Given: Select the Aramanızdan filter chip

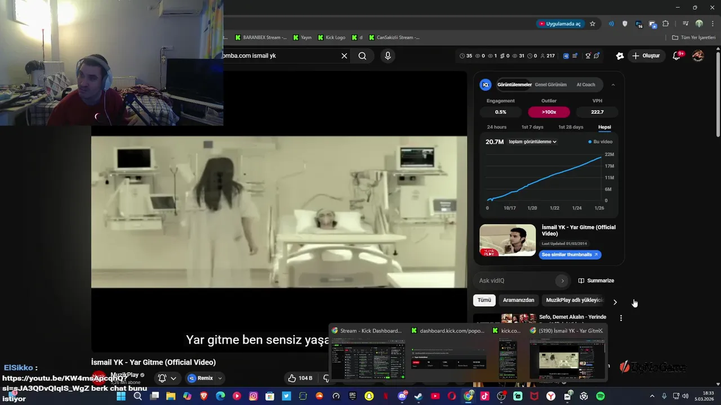Looking at the screenshot, I should coord(518,300).
